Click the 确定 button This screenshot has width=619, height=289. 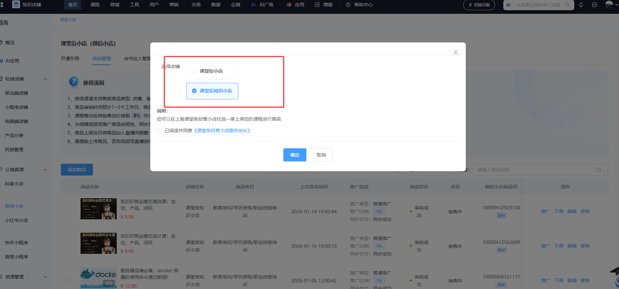(295, 155)
